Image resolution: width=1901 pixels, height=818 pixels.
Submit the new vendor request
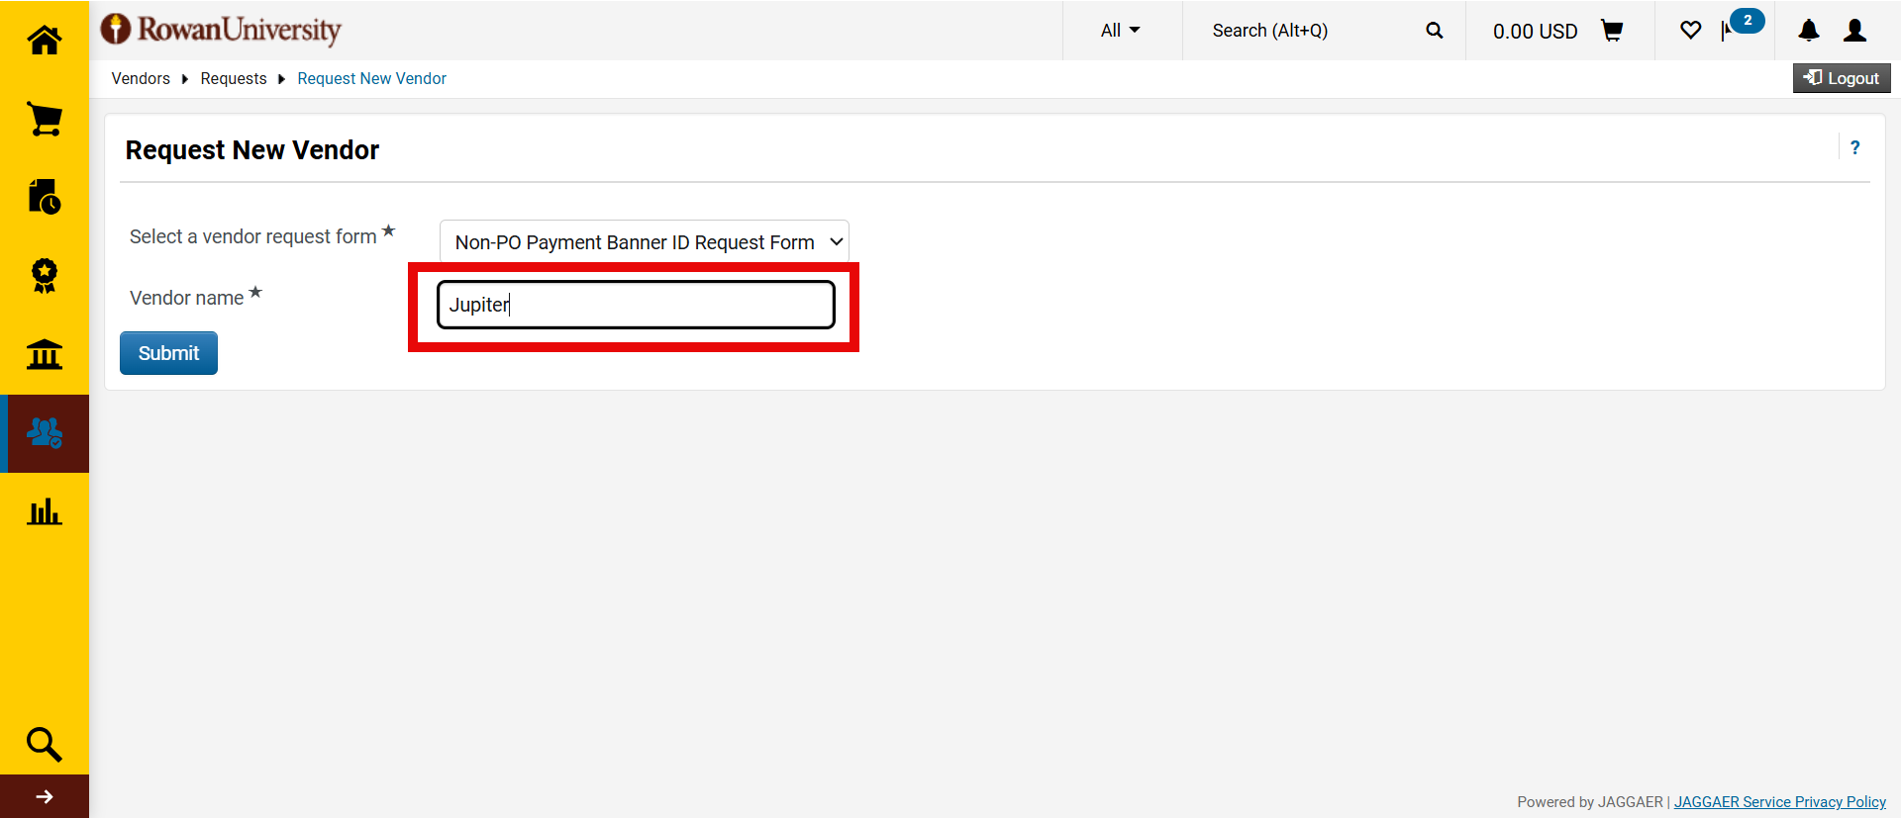tap(168, 353)
